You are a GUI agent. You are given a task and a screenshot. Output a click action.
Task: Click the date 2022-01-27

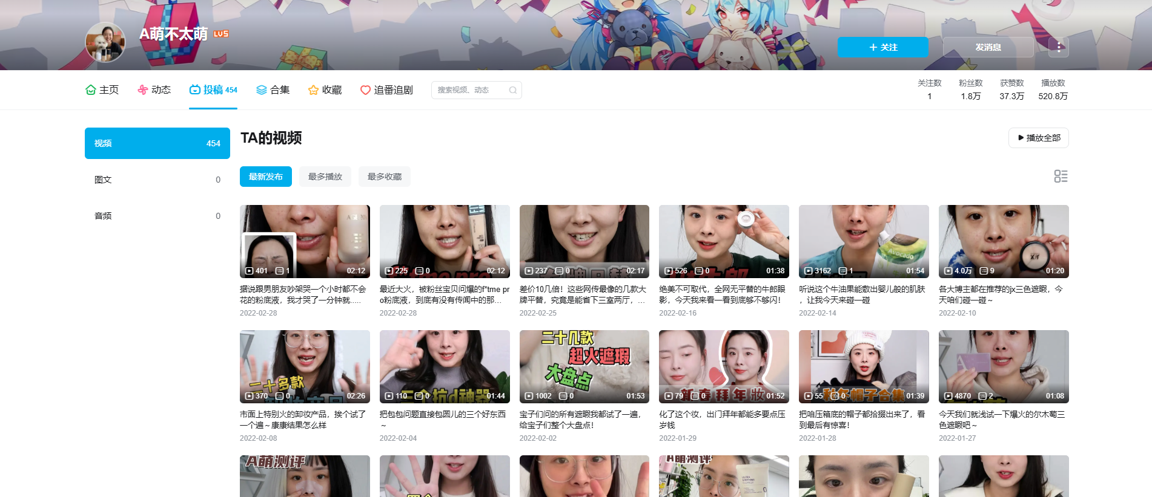[958, 438]
